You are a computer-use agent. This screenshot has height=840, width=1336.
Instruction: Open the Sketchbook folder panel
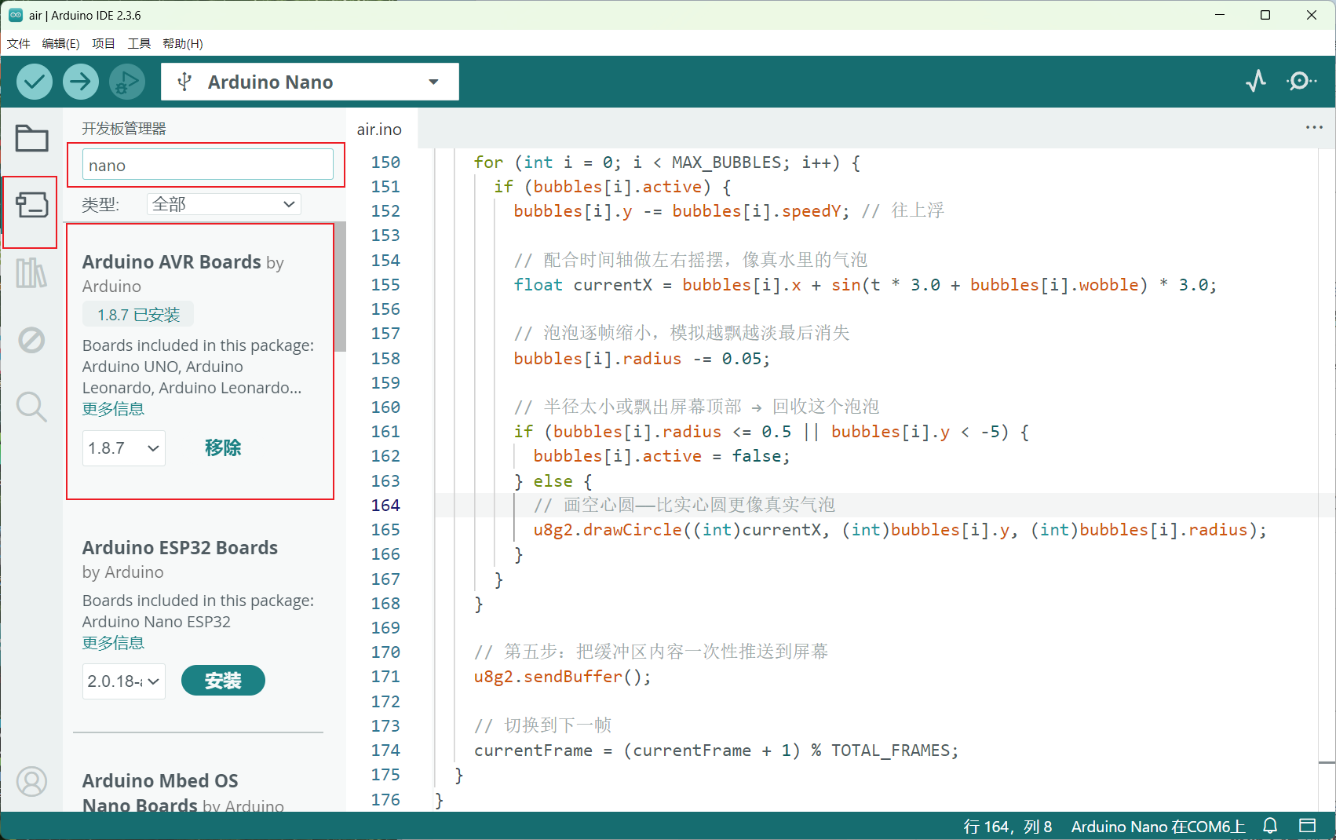pyautogui.click(x=31, y=139)
